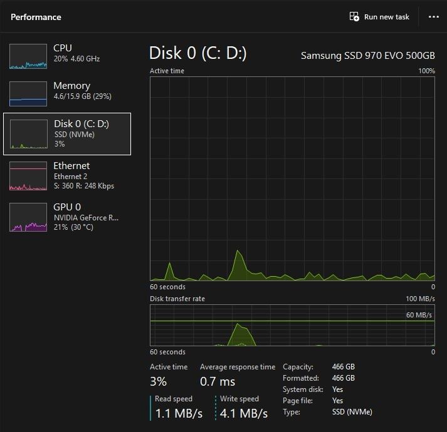The height and width of the screenshot is (432, 447).
Task: Click the Page file Yes value
Action: pyautogui.click(x=337, y=401)
